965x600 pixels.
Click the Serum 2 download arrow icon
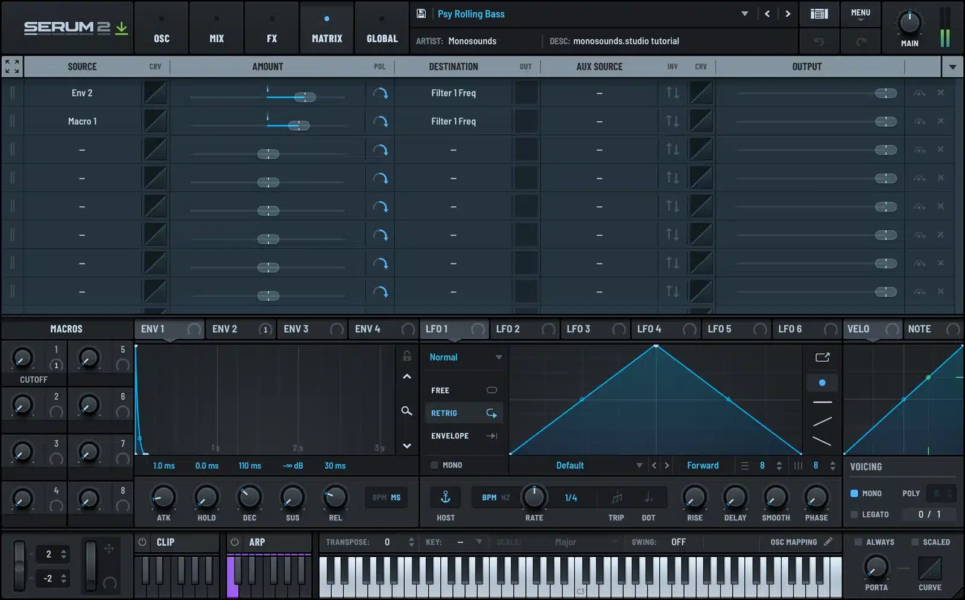tap(122, 28)
